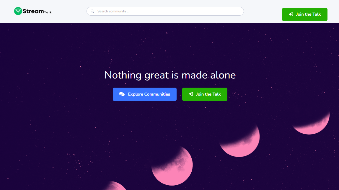
Task: Click the sign-in arrow icon in header button
Action: click(291, 14)
